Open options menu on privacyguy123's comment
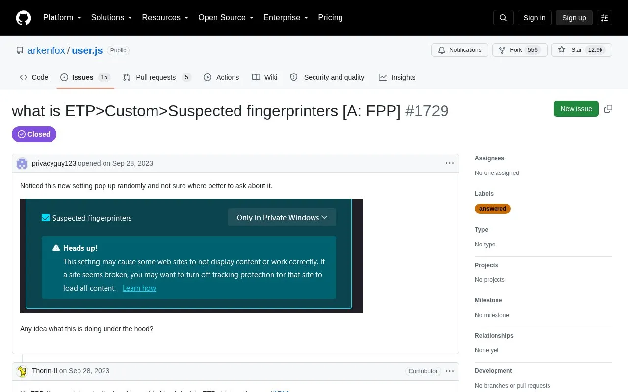Screen dimensions: 628x392 (x=450, y=163)
